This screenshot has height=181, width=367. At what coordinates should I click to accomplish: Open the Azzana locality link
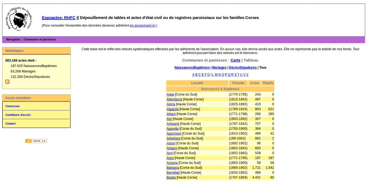pyautogui.click(x=172, y=163)
